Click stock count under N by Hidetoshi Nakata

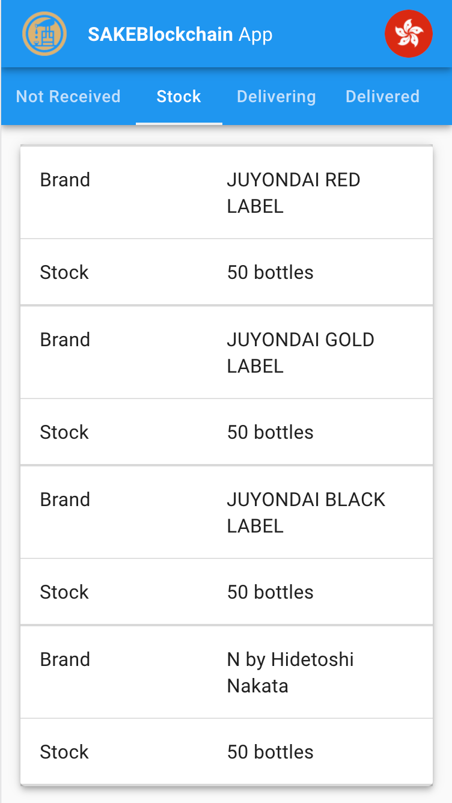tap(270, 752)
